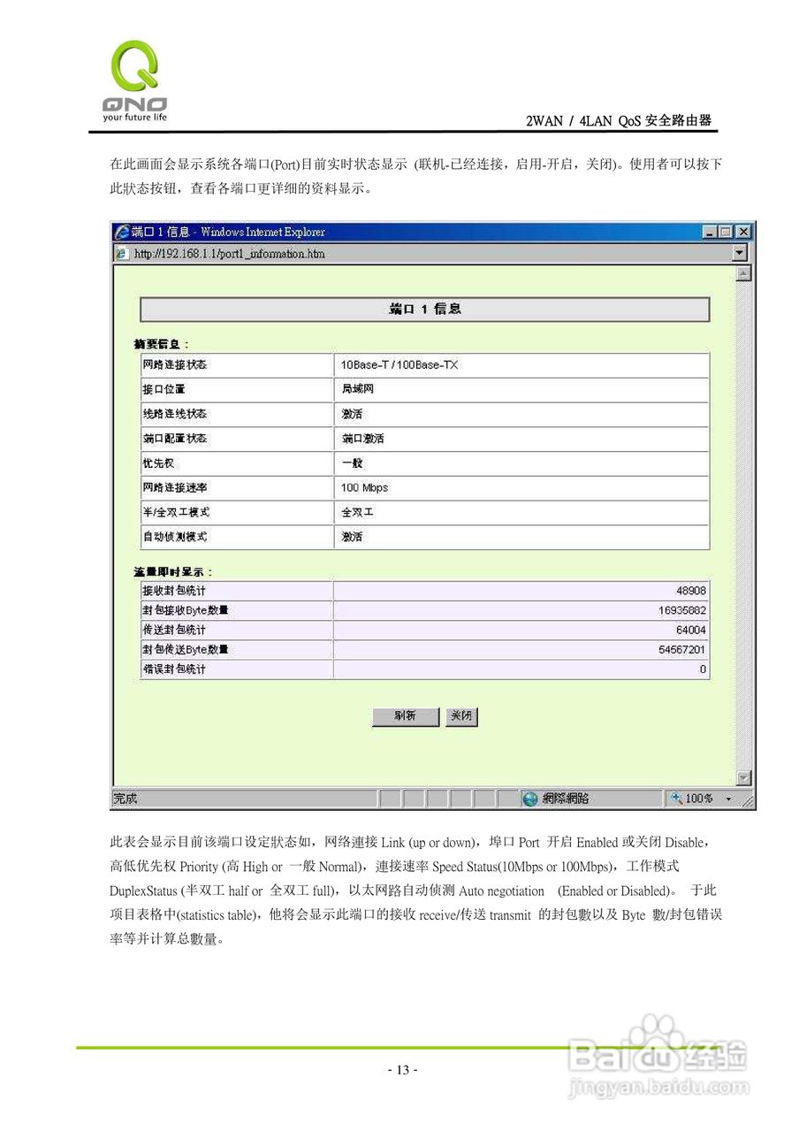Maximize the Internet Explorer window
The height and width of the screenshot is (1132, 799).
coord(726,232)
